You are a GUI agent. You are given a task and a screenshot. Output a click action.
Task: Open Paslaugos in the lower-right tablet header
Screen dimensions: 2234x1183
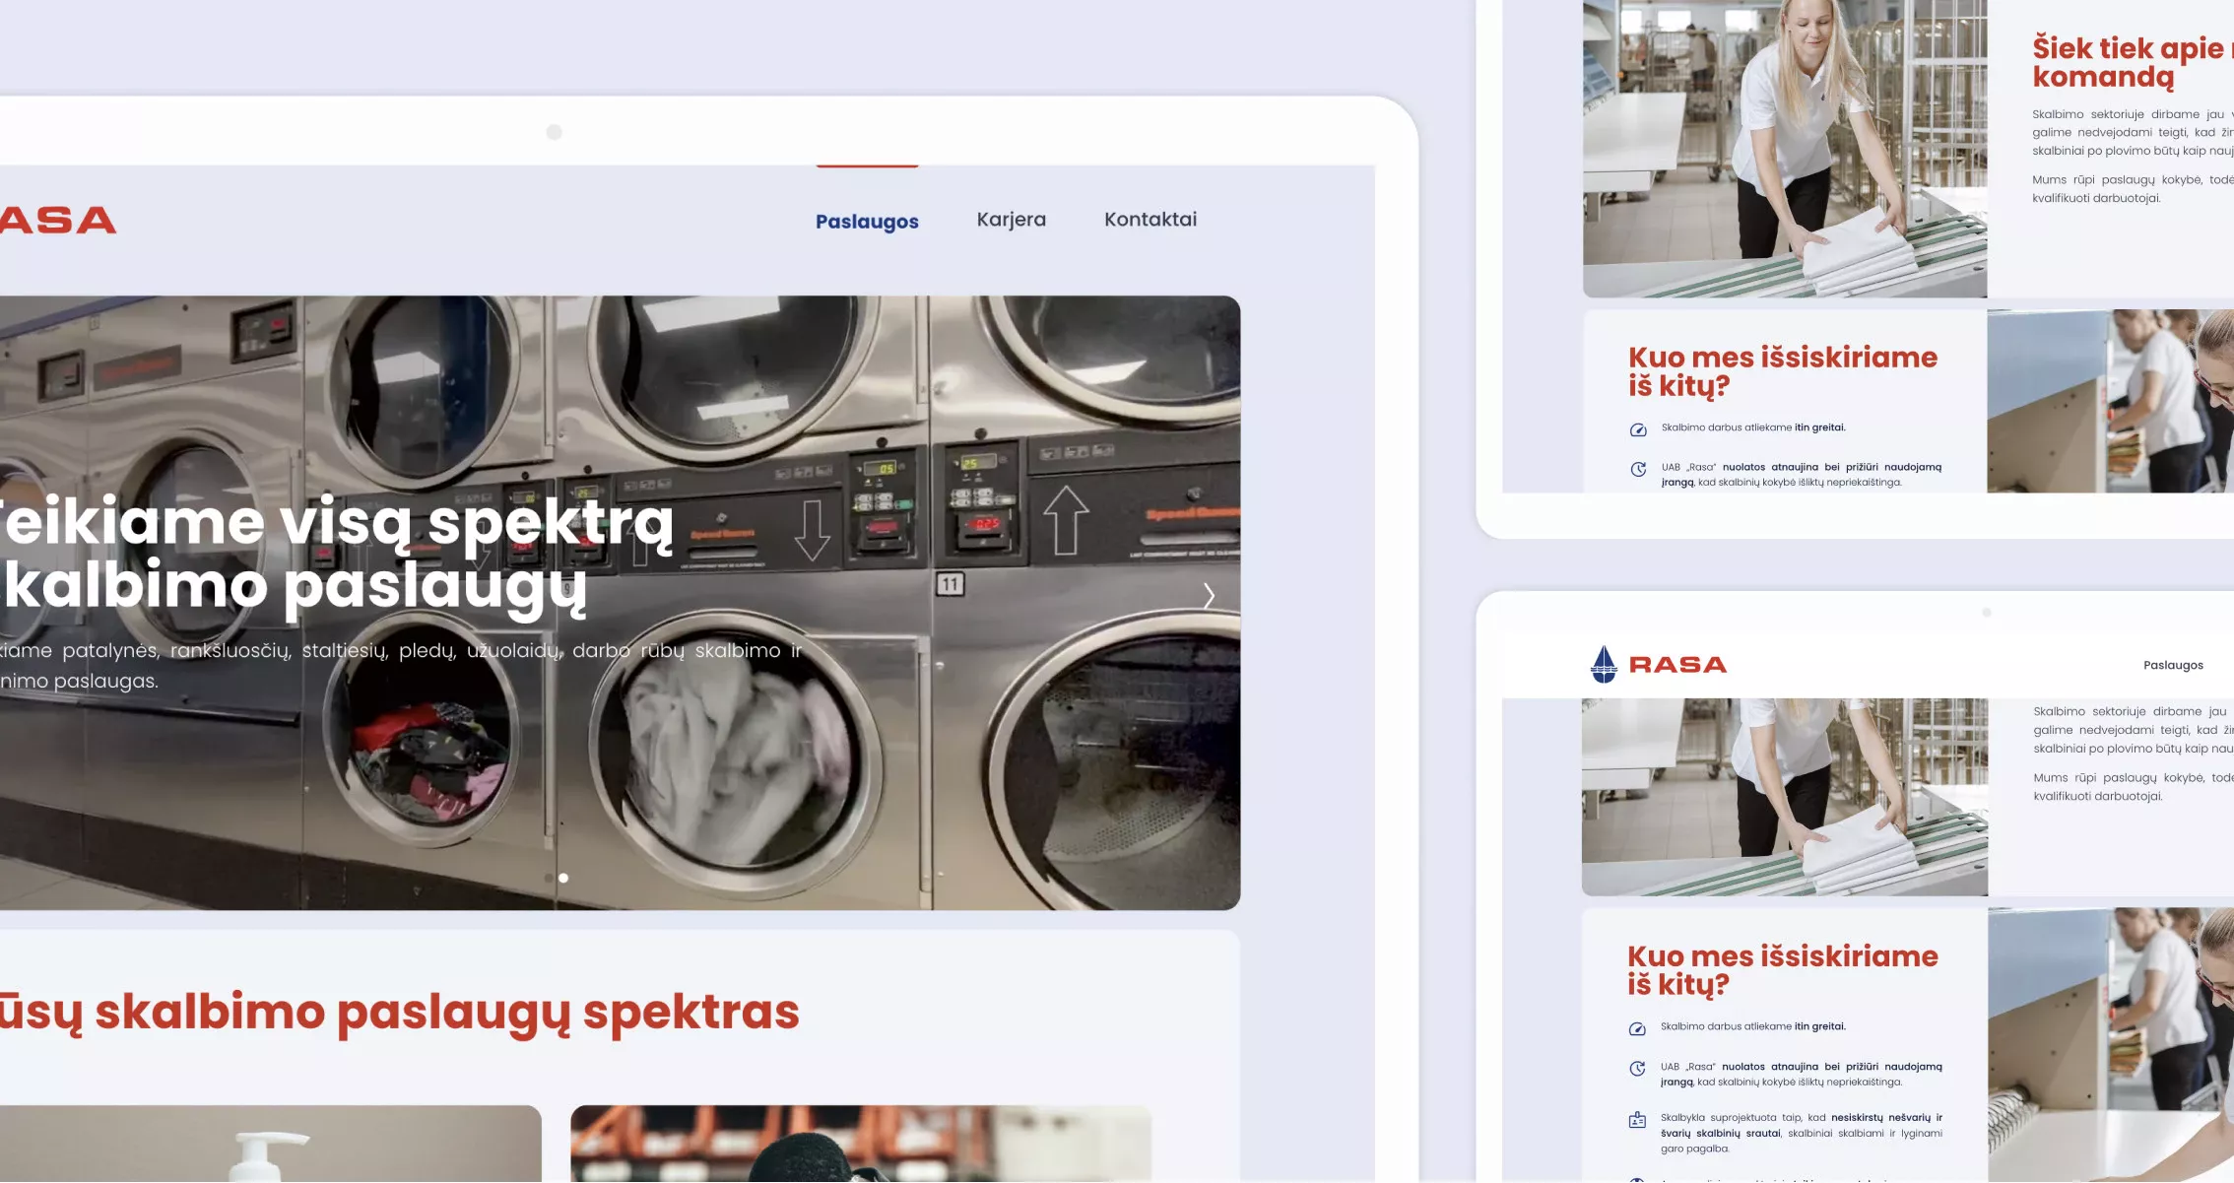click(2173, 665)
